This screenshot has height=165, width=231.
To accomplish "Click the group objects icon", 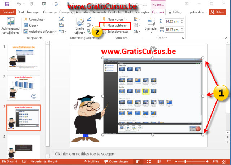I will tap(136, 25).
